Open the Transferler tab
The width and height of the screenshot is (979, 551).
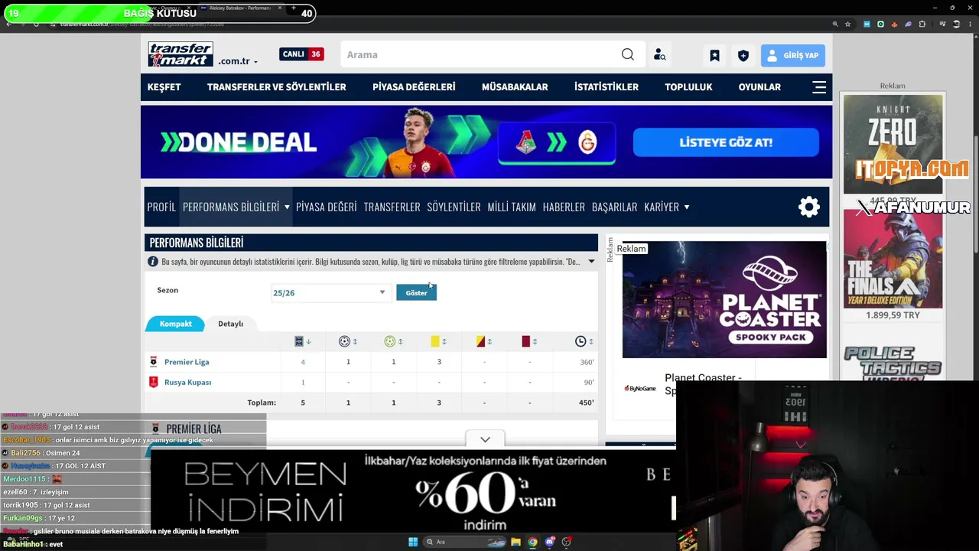point(392,207)
